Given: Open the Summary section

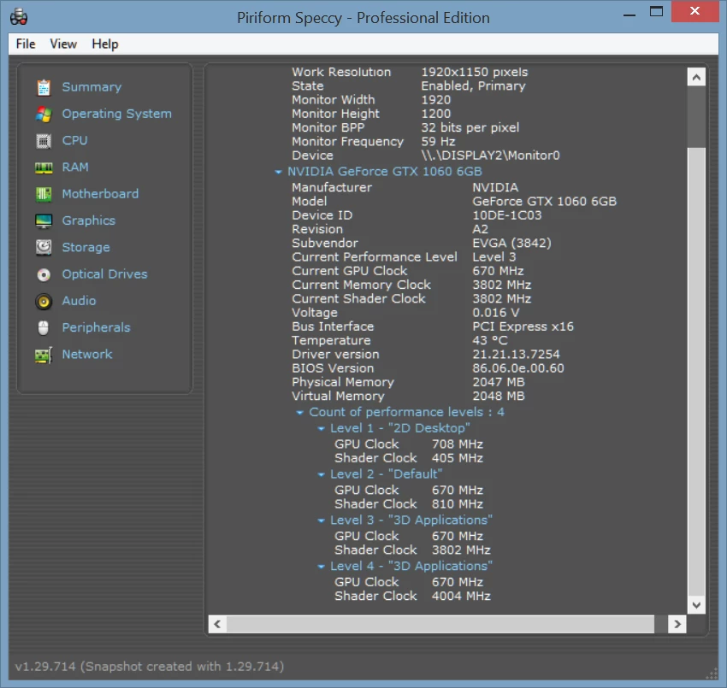Looking at the screenshot, I should pyautogui.click(x=92, y=87).
